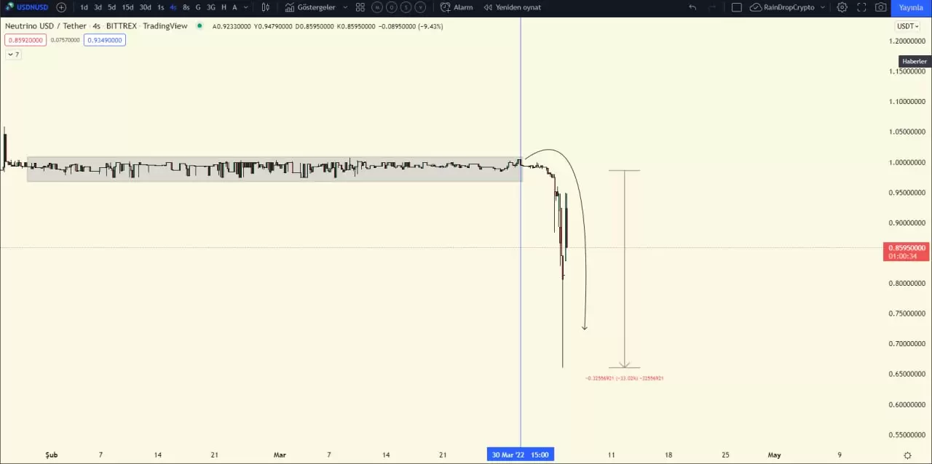Open the USDT currency dropdown

click(907, 26)
